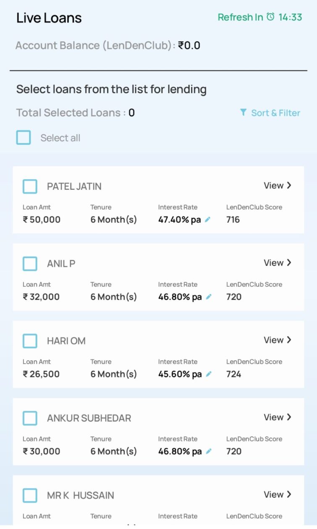Tap the Account Balance amount ₹0.0

(189, 45)
